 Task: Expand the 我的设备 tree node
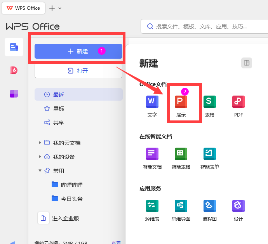click(40, 157)
